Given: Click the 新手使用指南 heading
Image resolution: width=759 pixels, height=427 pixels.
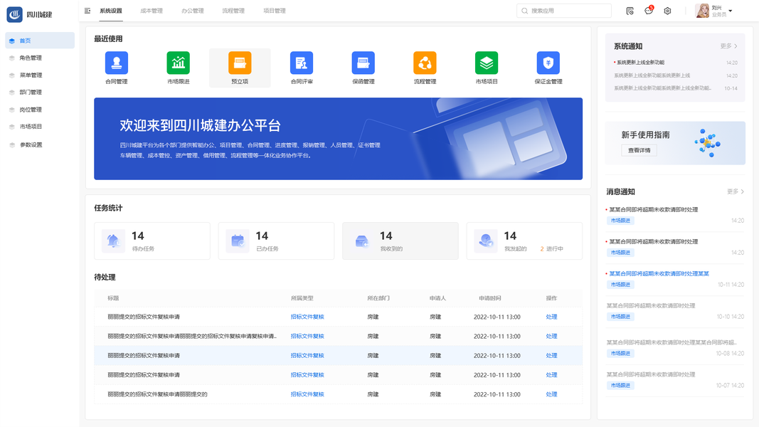Looking at the screenshot, I should (645, 135).
